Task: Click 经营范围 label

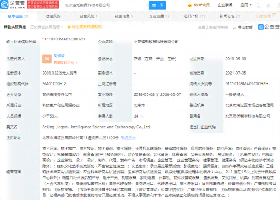Action: [14, 172]
